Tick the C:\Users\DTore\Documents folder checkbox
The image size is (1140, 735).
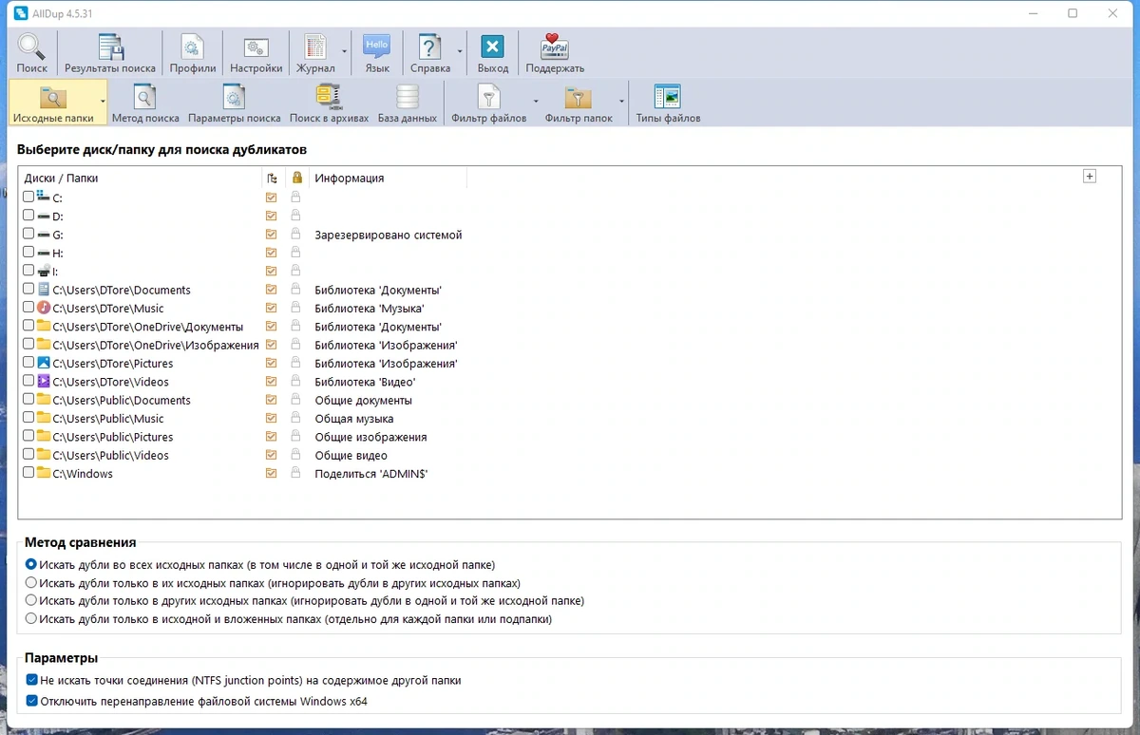pyautogui.click(x=28, y=290)
